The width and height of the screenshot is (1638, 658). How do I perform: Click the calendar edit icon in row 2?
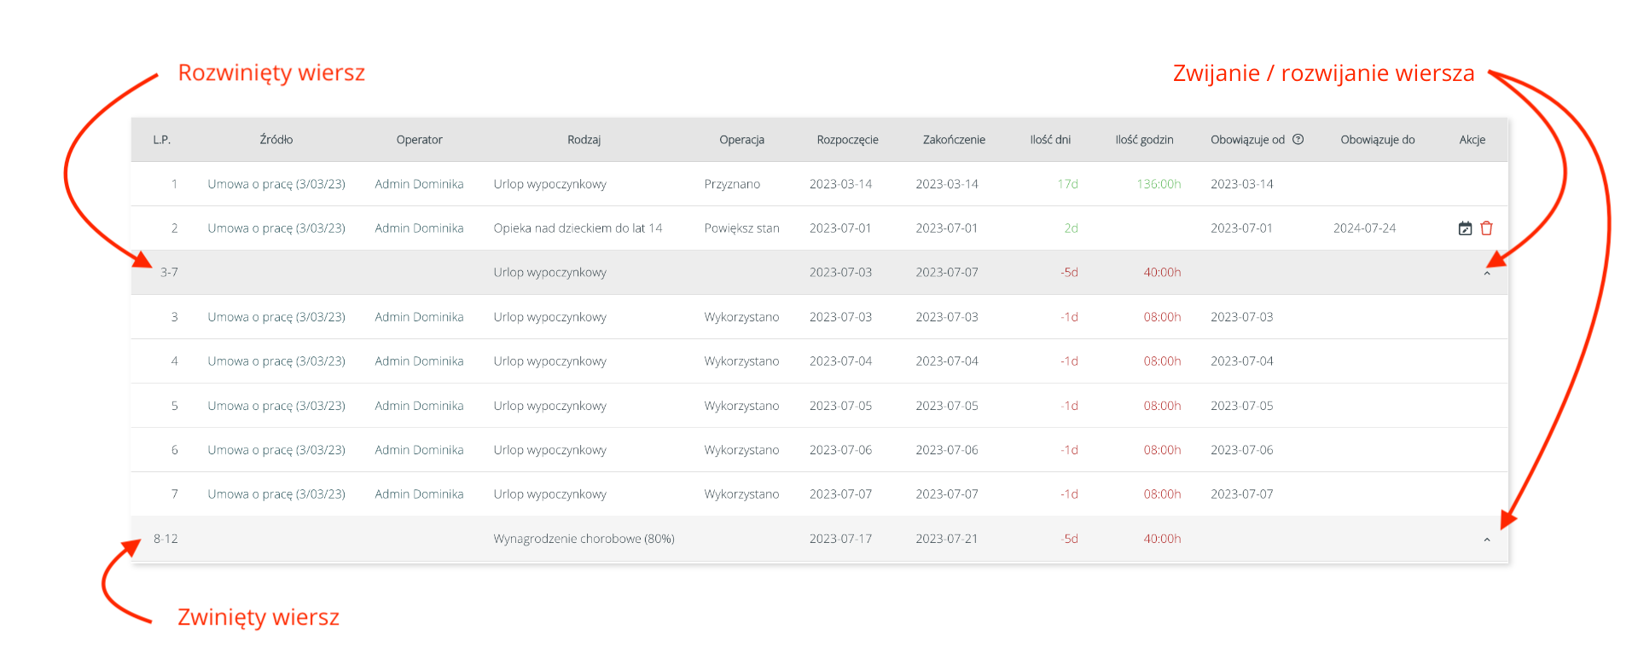[x=1465, y=228]
